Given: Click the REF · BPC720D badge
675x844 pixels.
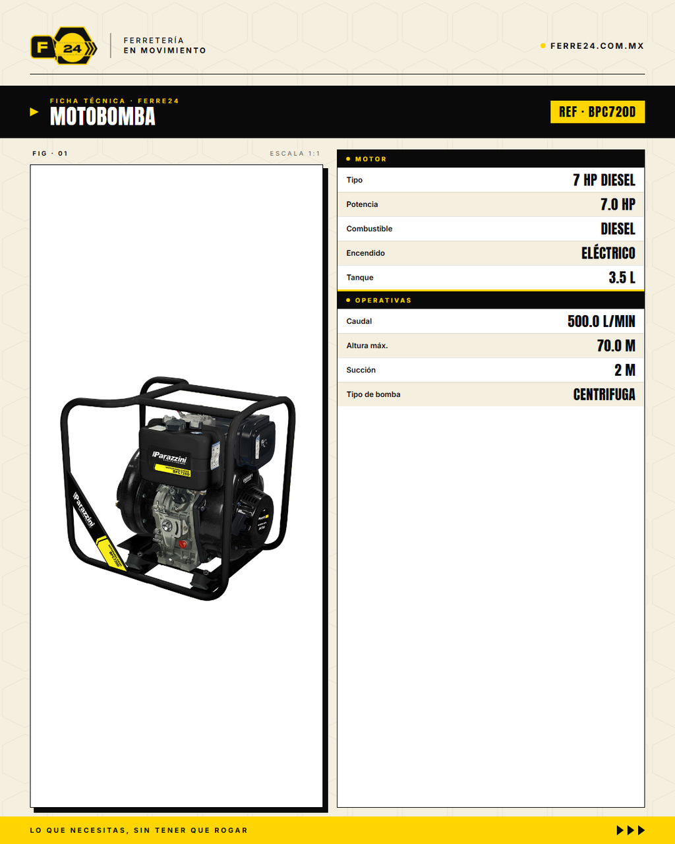Looking at the screenshot, I should coord(597,112).
